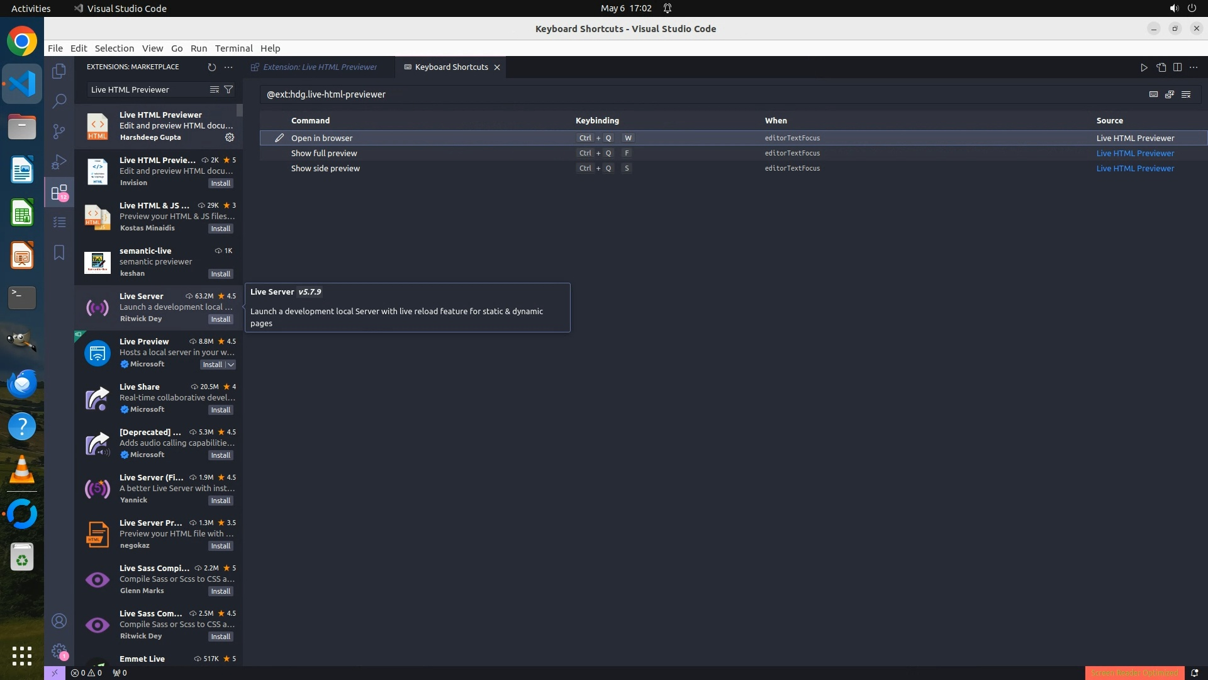Viewport: 1208px width, 680px height.
Task: Open Run and Debug view
Action: coord(59,162)
